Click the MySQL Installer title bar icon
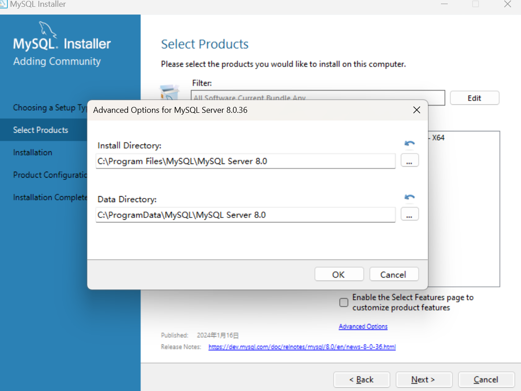 pos(4,4)
